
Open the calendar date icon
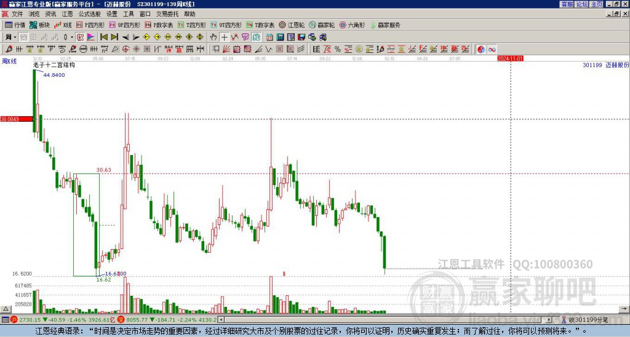click(x=269, y=38)
